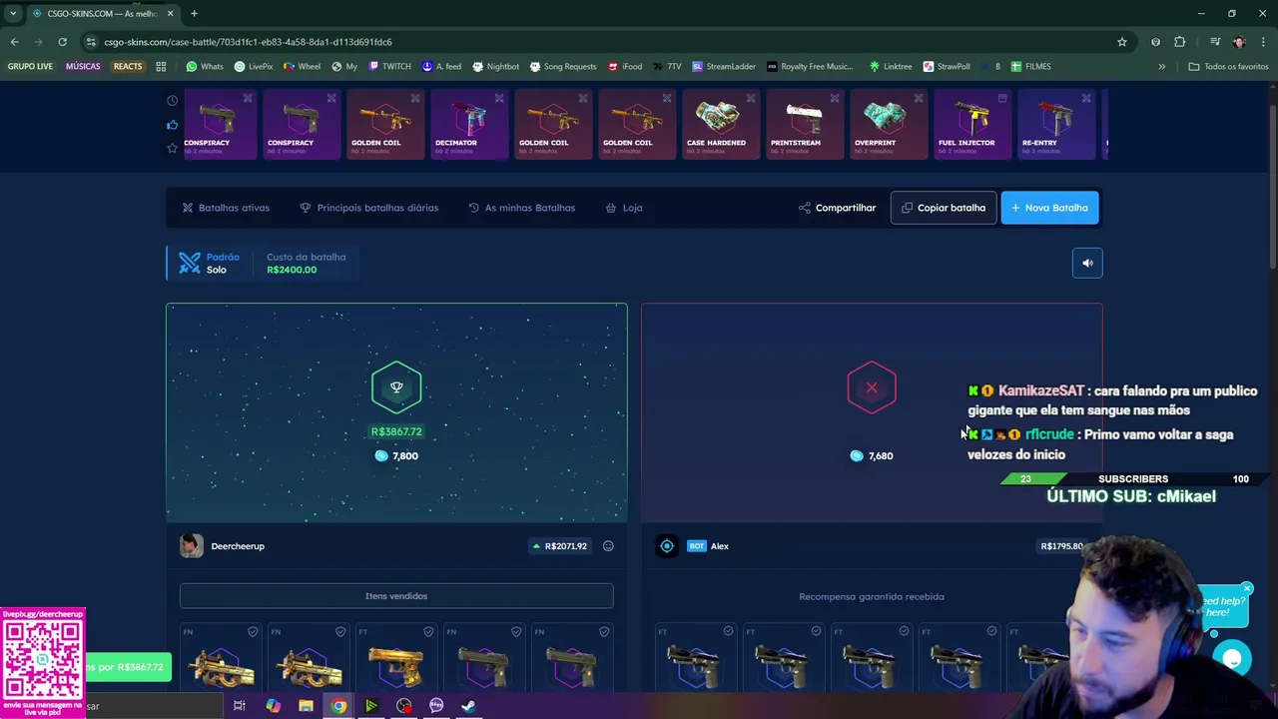Open the support chat widget

coord(1232,659)
